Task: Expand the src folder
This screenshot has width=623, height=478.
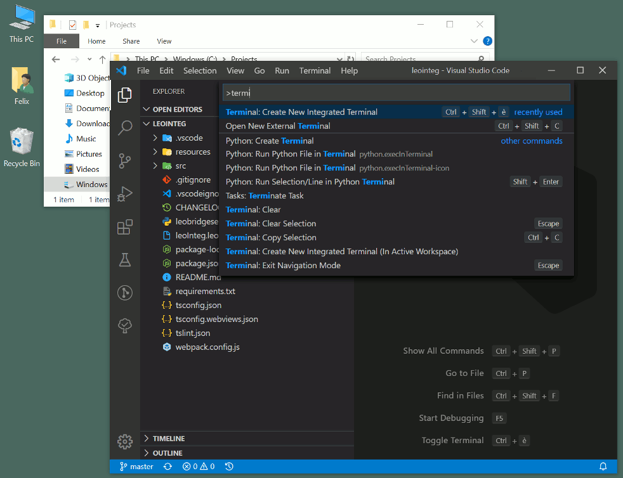Action: pos(155,165)
